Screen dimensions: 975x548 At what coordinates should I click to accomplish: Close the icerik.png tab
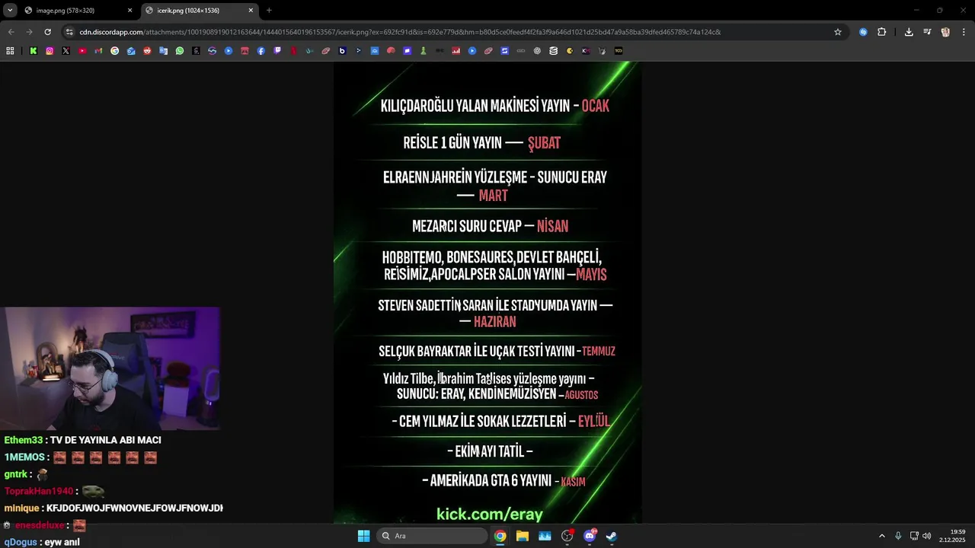(x=251, y=11)
